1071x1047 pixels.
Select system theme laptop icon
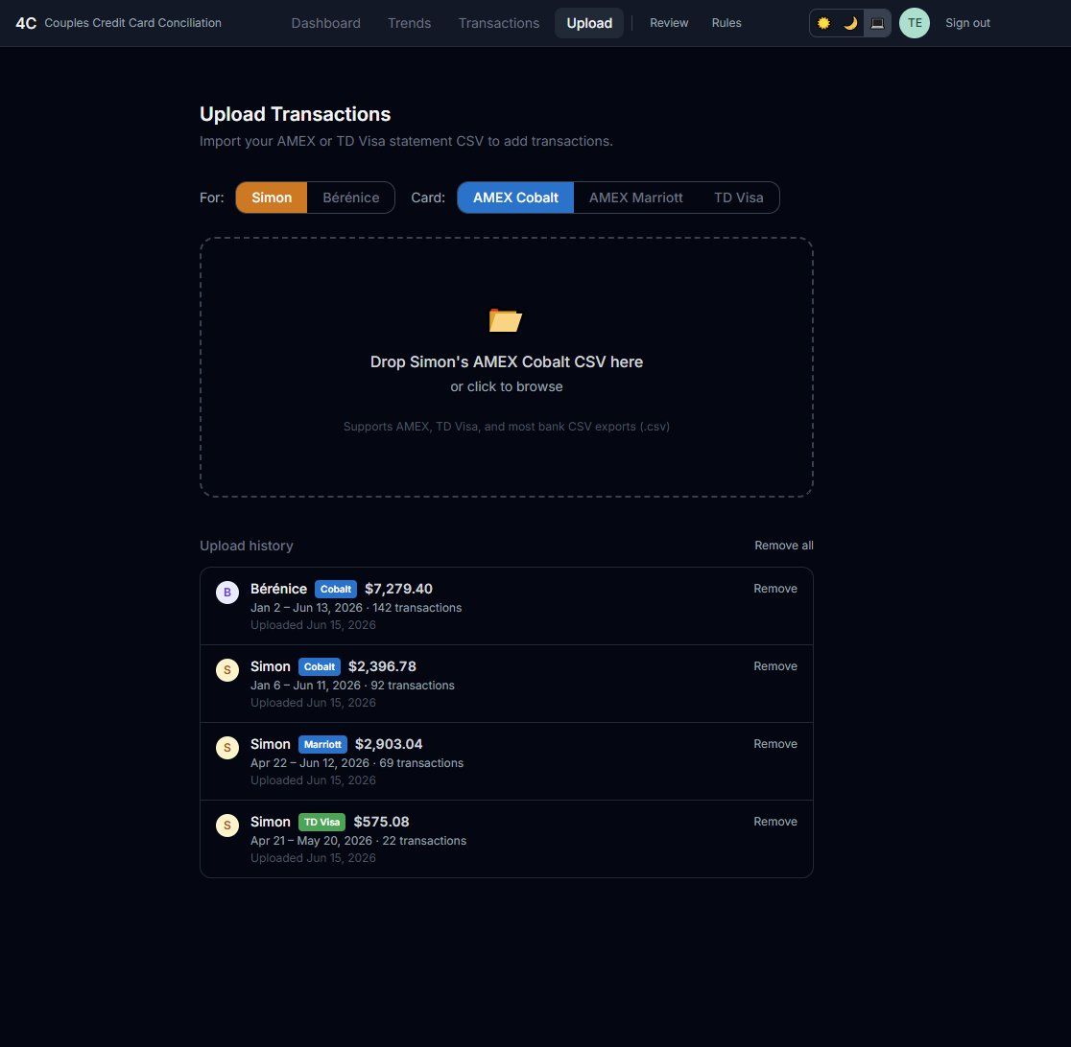pyautogui.click(x=877, y=23)
